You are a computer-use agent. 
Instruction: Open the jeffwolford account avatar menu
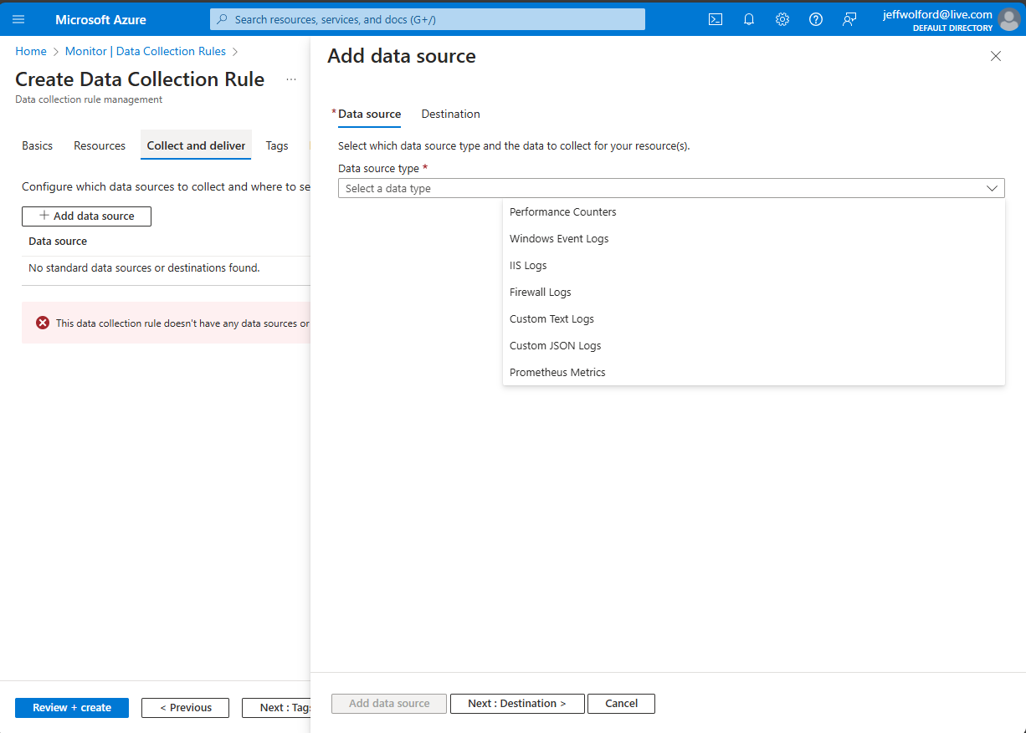click(x=1009, y=20)
